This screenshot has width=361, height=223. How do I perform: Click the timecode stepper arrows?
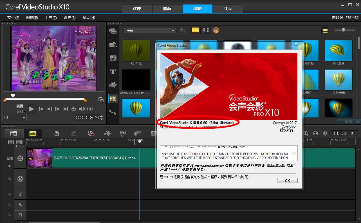(x=102, y=118)
